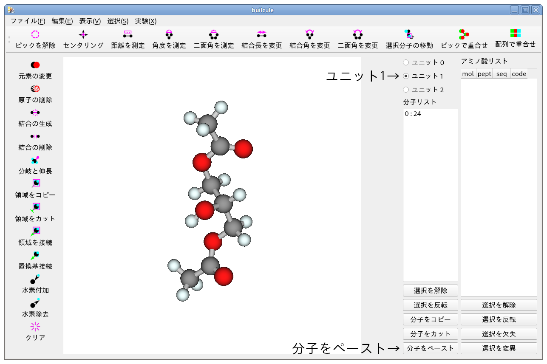The height and width of the screenshot is (364, 547).
Task: Click the 分子をペースト (paste molecule) button
Action: [x=430, y=348]
